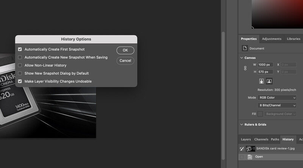The width and height of the screenshot is (303, 168).
Task: Collapse the Rulers & Grids section
Action: coord(242,124)
